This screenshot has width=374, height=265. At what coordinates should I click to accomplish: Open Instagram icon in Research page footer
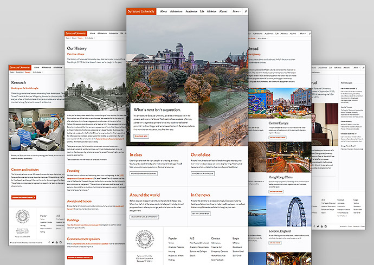pyautogui.click(x=61, y=242)
